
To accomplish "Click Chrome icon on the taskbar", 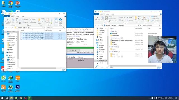I will pos(20,98).
